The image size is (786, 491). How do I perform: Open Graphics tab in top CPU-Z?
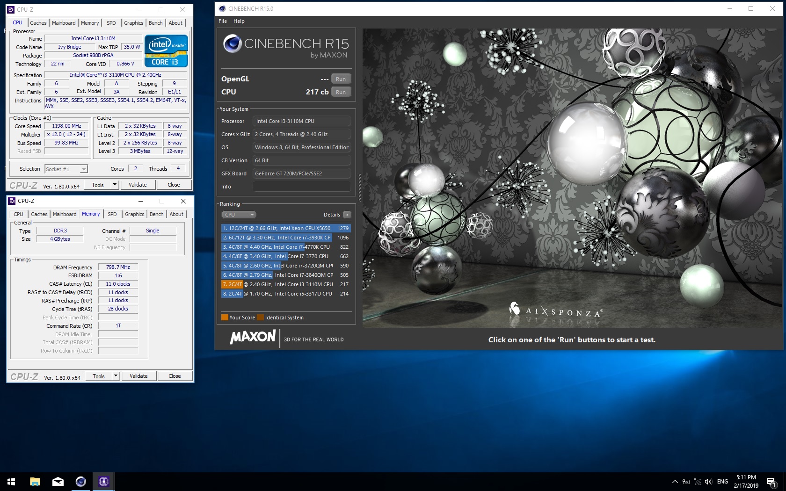[x=134, y=23]
